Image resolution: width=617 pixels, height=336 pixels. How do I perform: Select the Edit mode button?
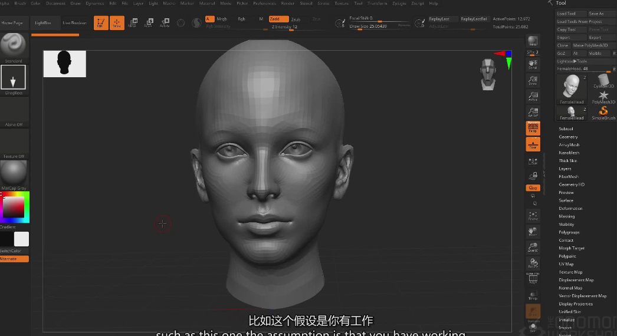pyautogui.click(x=101, y=23)
